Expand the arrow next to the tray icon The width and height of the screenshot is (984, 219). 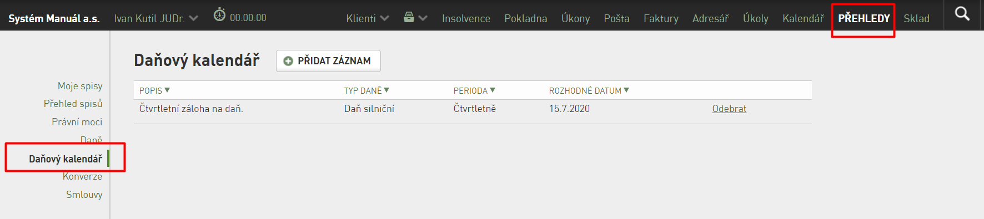click(423, 18)
